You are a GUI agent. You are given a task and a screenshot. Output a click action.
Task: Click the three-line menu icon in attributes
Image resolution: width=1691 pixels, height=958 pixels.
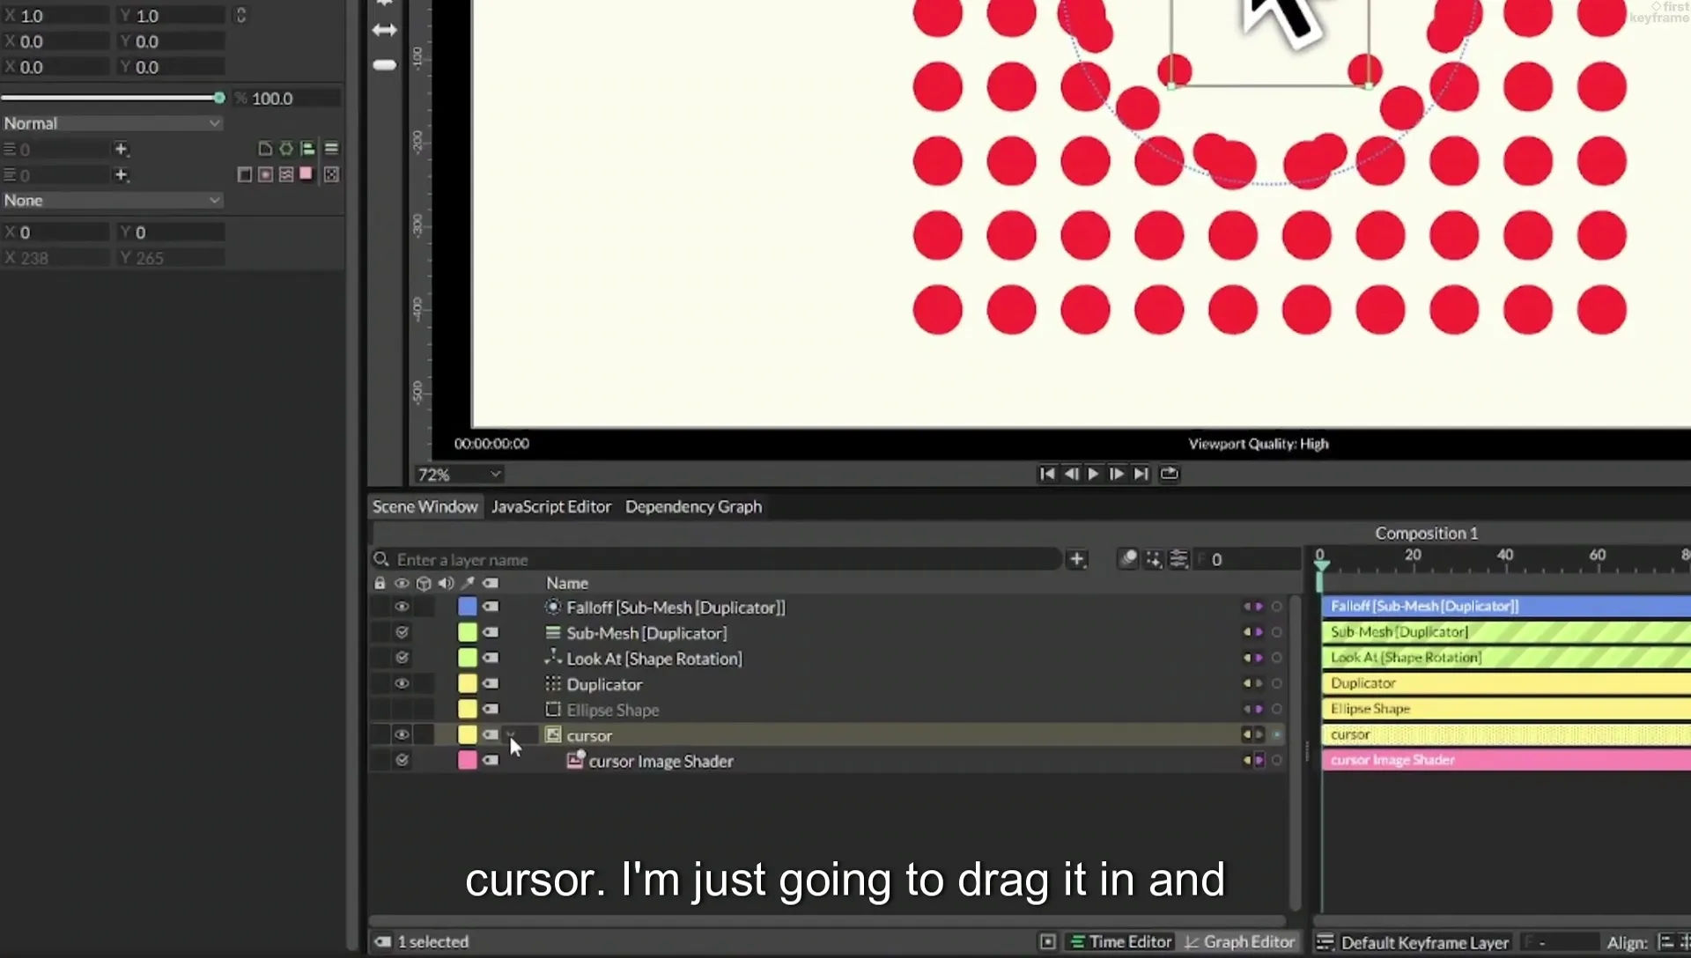[331, 149]
